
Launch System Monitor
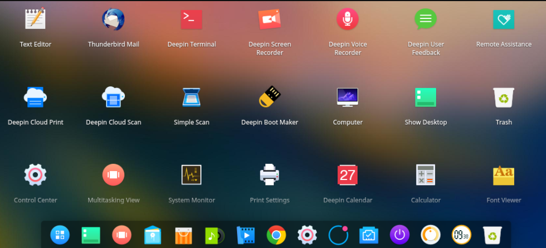click(x=192, y=175)
